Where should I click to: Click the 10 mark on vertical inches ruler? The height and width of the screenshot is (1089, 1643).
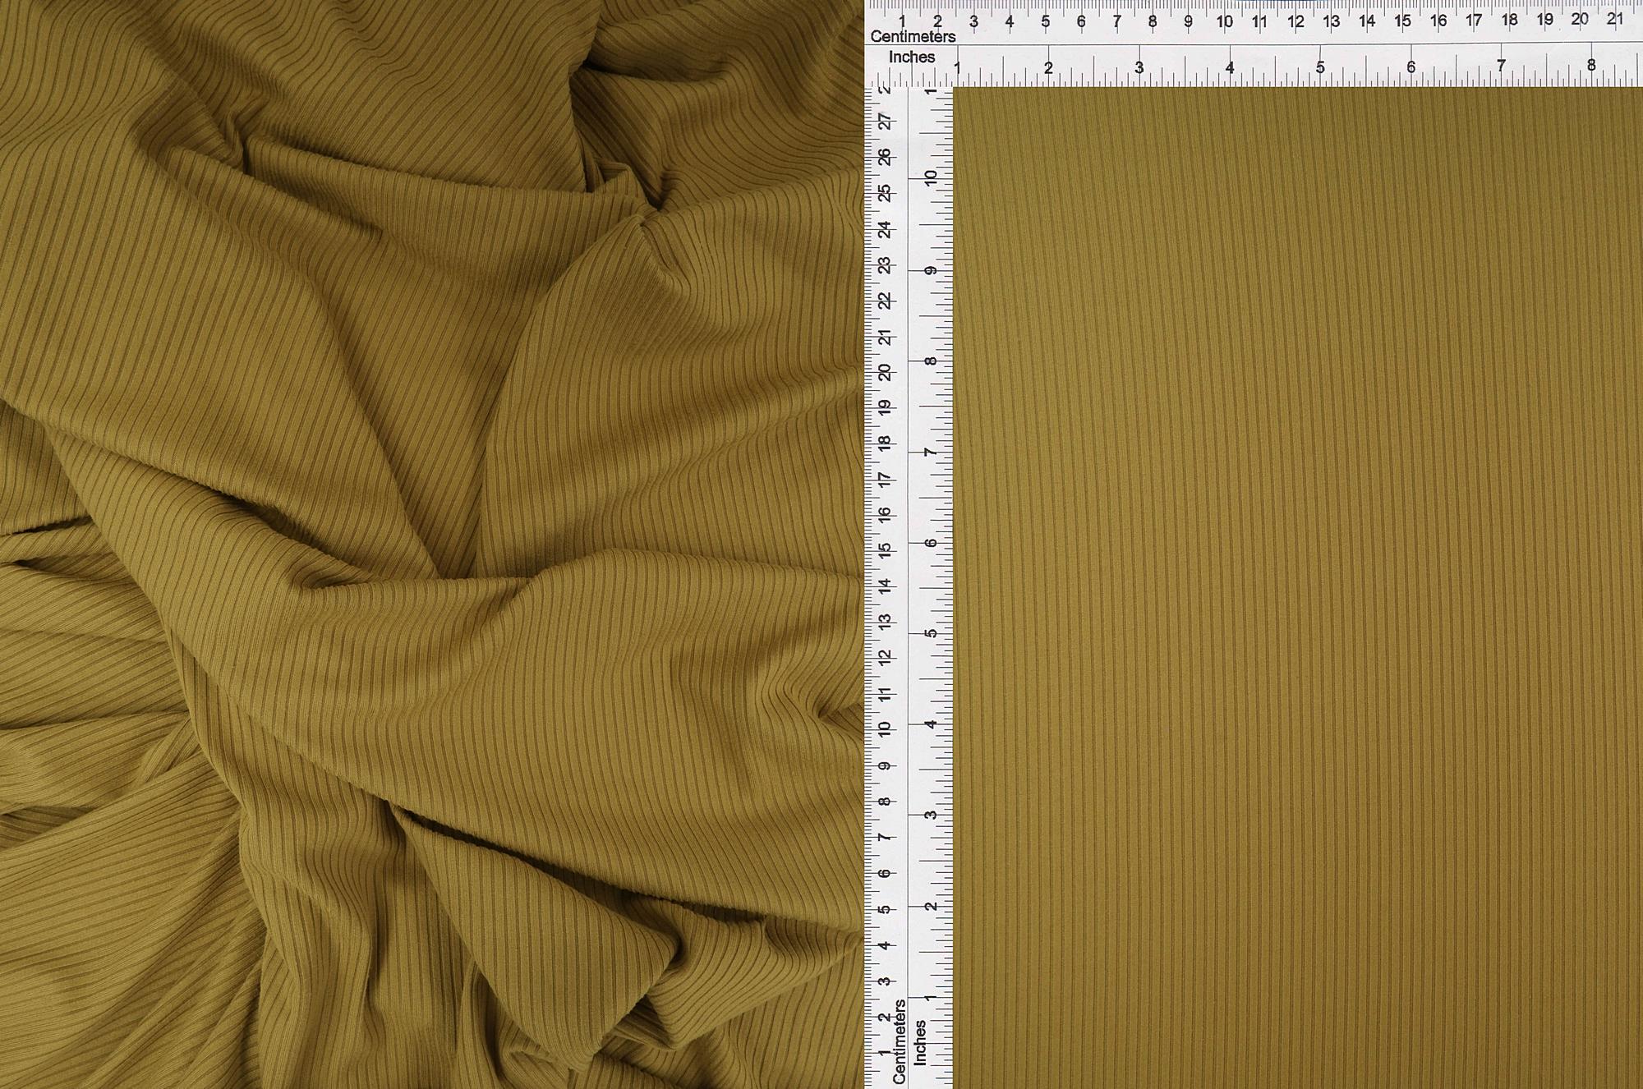point(931,177)
